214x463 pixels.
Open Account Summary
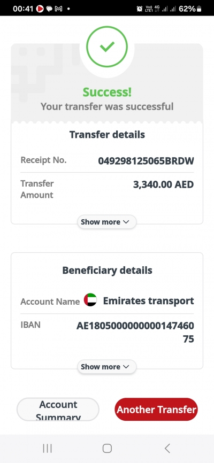(x=58, y=409)
